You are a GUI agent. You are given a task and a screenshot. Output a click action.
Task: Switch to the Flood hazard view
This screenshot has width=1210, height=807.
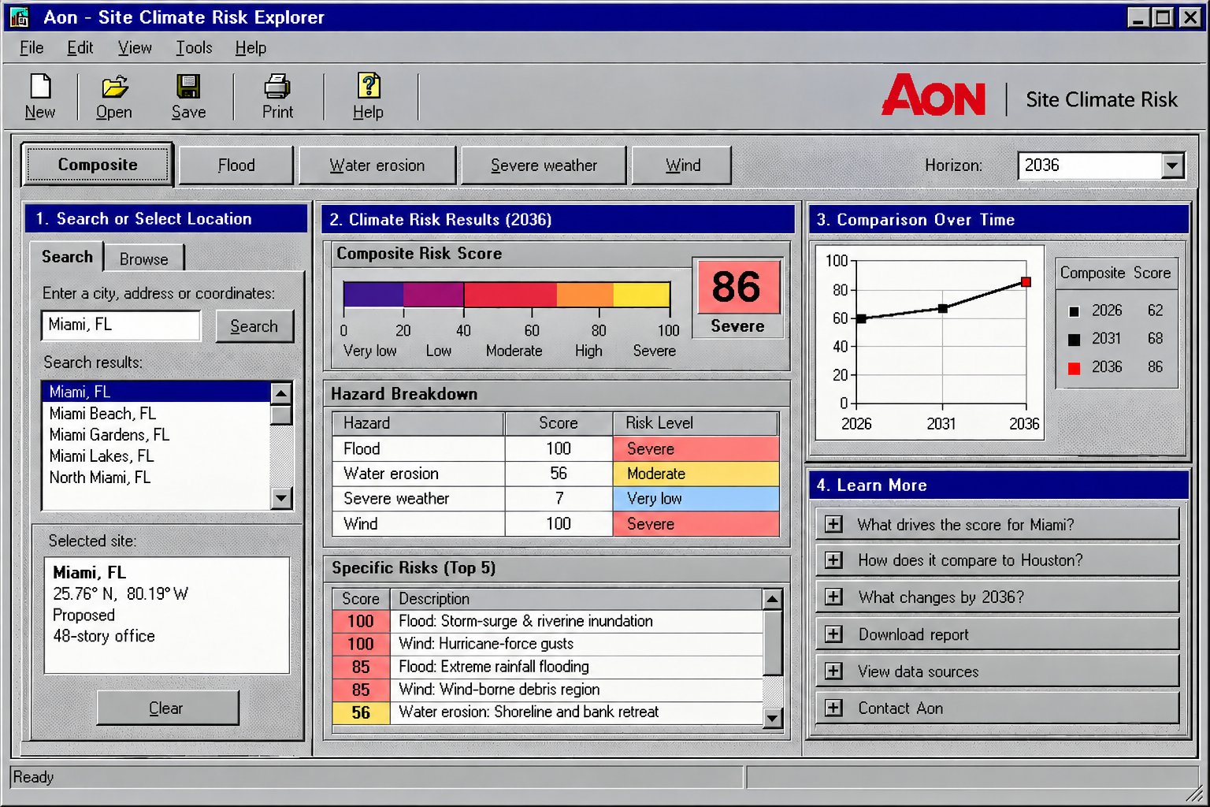(x=236, y=165)
